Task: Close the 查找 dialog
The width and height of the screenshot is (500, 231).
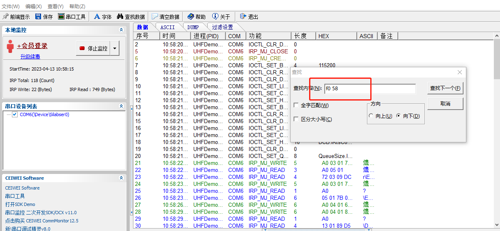Action: (x=460, y=72)
